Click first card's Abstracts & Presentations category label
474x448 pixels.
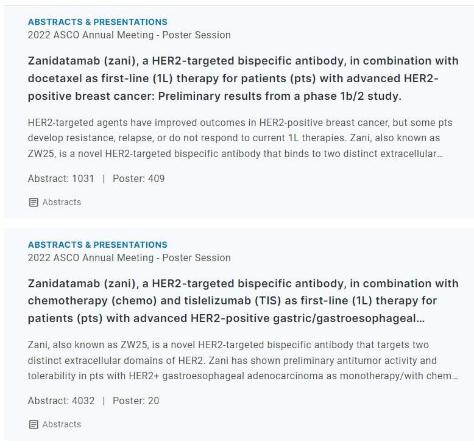tap(97, 22)
